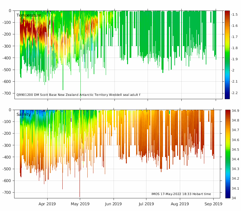The width and height of the screenshot is (241, 211).
Task: Click the Salinity plot title label
Action: coord(23,115)
